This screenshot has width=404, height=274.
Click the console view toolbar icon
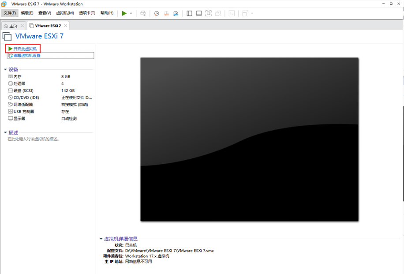[x=232, y=13]
